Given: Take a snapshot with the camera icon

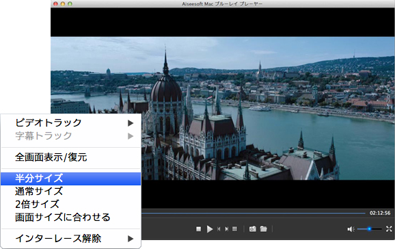Looking at the screenshot, I should 252,228.
